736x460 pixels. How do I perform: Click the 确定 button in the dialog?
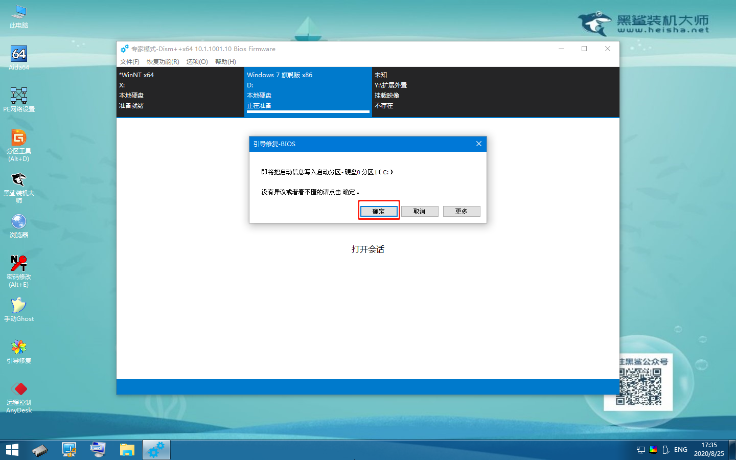coord(379,211)
